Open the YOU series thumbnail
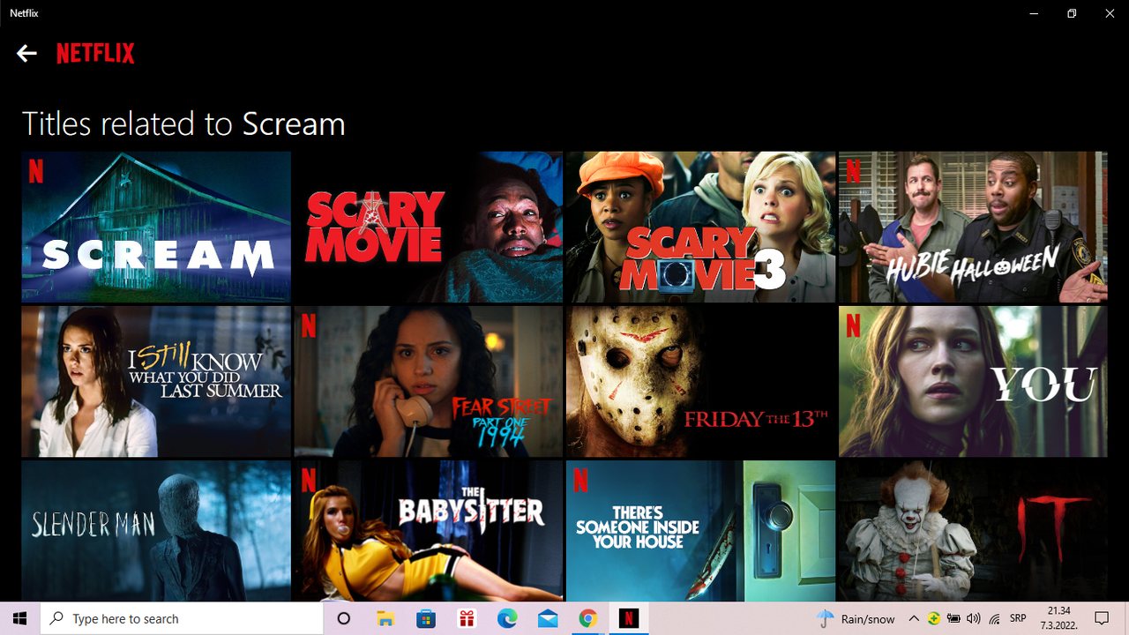The width and height of the screenshot is (1129, 635). (x=973, y=381)
